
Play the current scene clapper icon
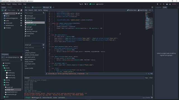(167, 4)
